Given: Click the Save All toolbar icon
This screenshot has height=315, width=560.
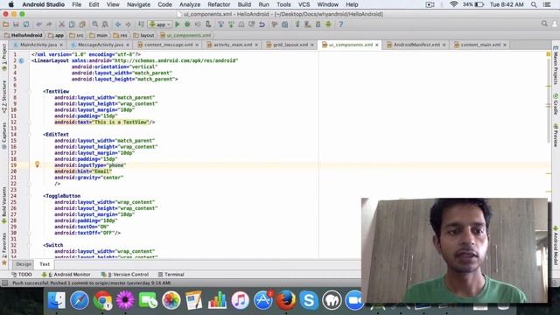Looking at the screenshot, I should click(16, 24).
